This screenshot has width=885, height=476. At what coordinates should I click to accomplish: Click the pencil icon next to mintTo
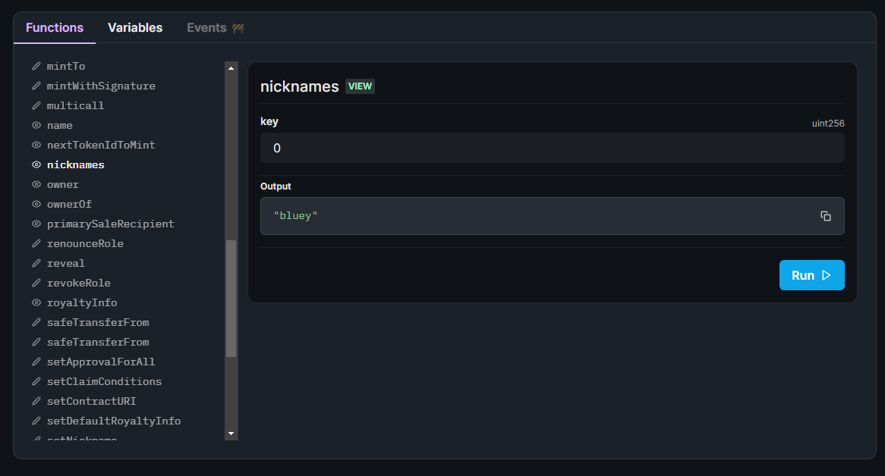click(x=36, y=66)
